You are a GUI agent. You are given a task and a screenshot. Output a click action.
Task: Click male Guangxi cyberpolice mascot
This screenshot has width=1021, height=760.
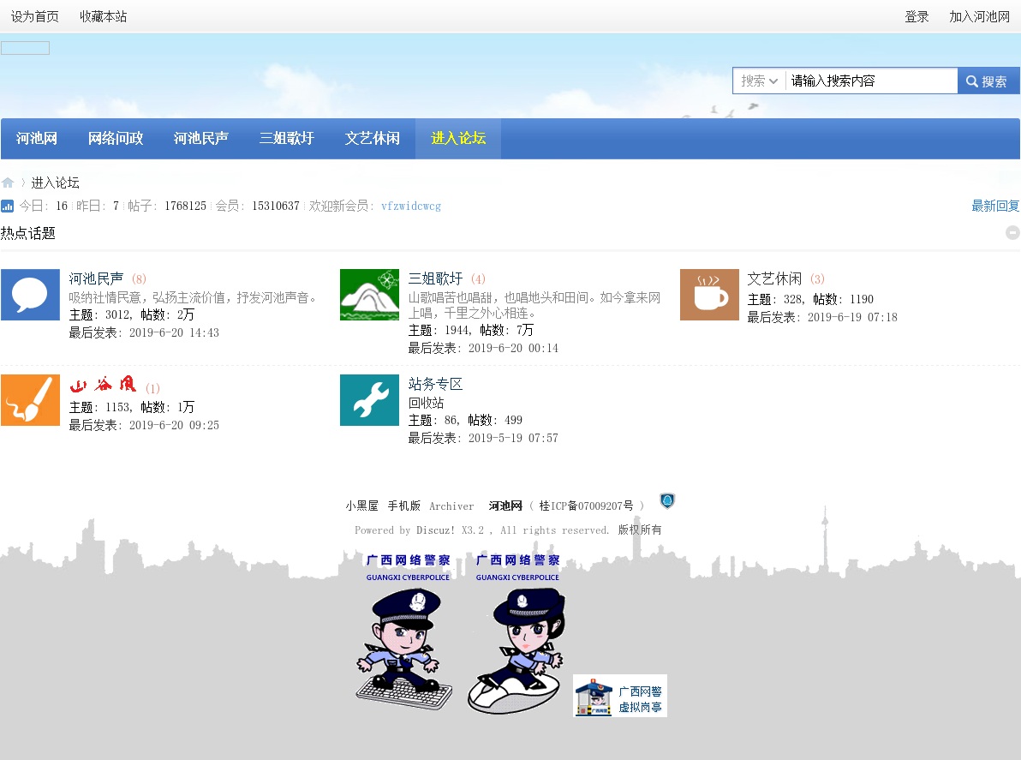[x=406, y=631]
